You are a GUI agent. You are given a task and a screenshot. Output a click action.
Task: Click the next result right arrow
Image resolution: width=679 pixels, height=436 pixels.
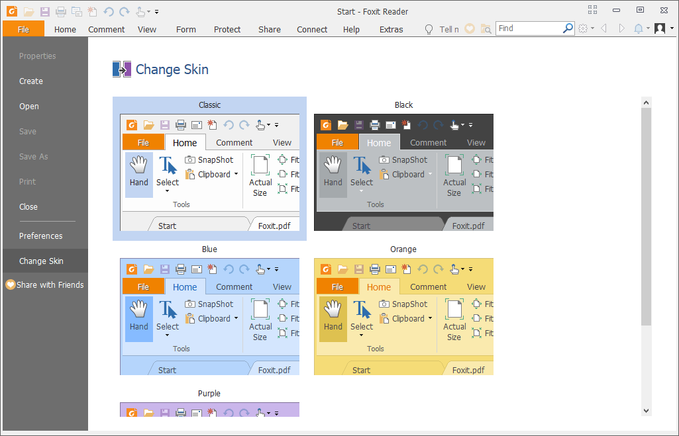pyautogui.click(x=622, y=28)
